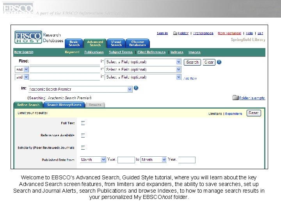
Task: Click Folder is empty link
Action: [252, 98]
